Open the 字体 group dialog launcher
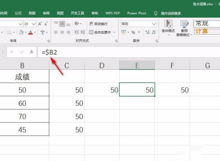Screen dimensions: 220x161 coord(48,41)
